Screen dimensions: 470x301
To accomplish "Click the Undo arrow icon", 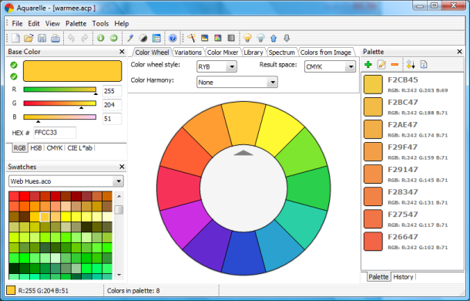I will [x=71, y=38].
